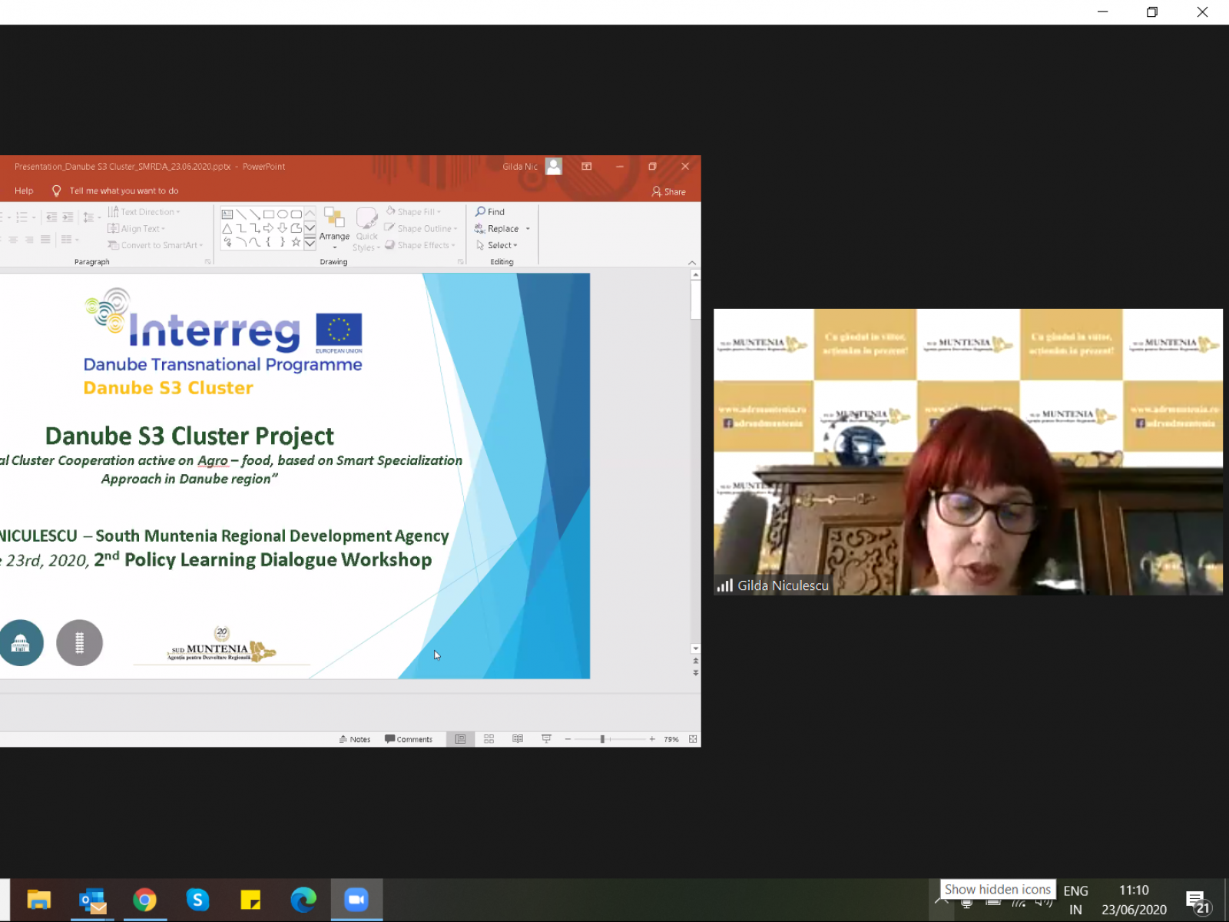Open Paragraph dialog launcher
Image resolution: width=1229 pixels, height=922 pixels.
click(x=207, y=262)
